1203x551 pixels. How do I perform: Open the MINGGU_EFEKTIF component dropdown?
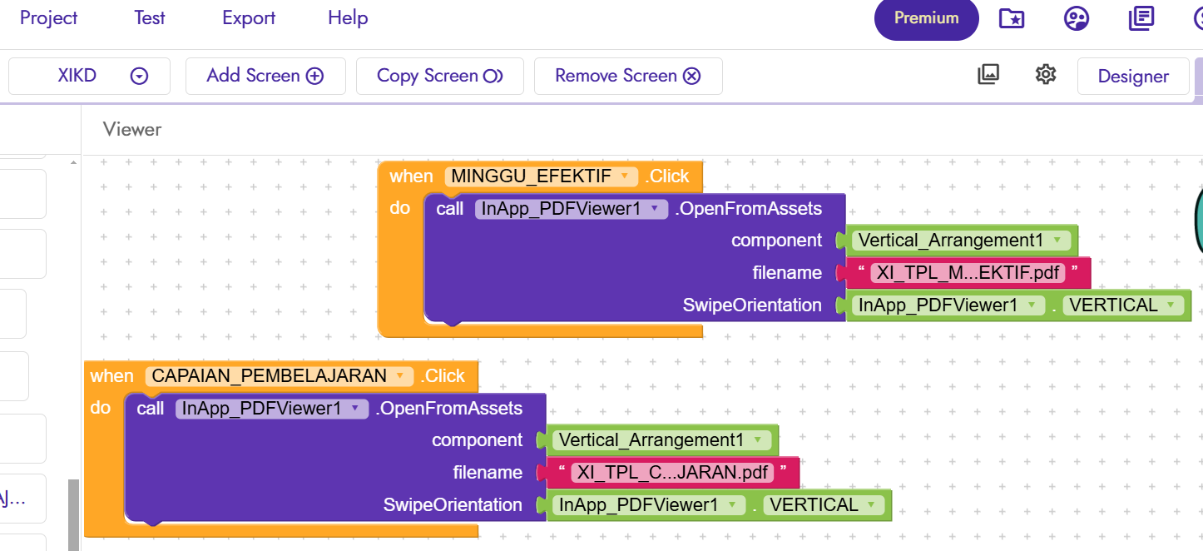coord(542,176)
